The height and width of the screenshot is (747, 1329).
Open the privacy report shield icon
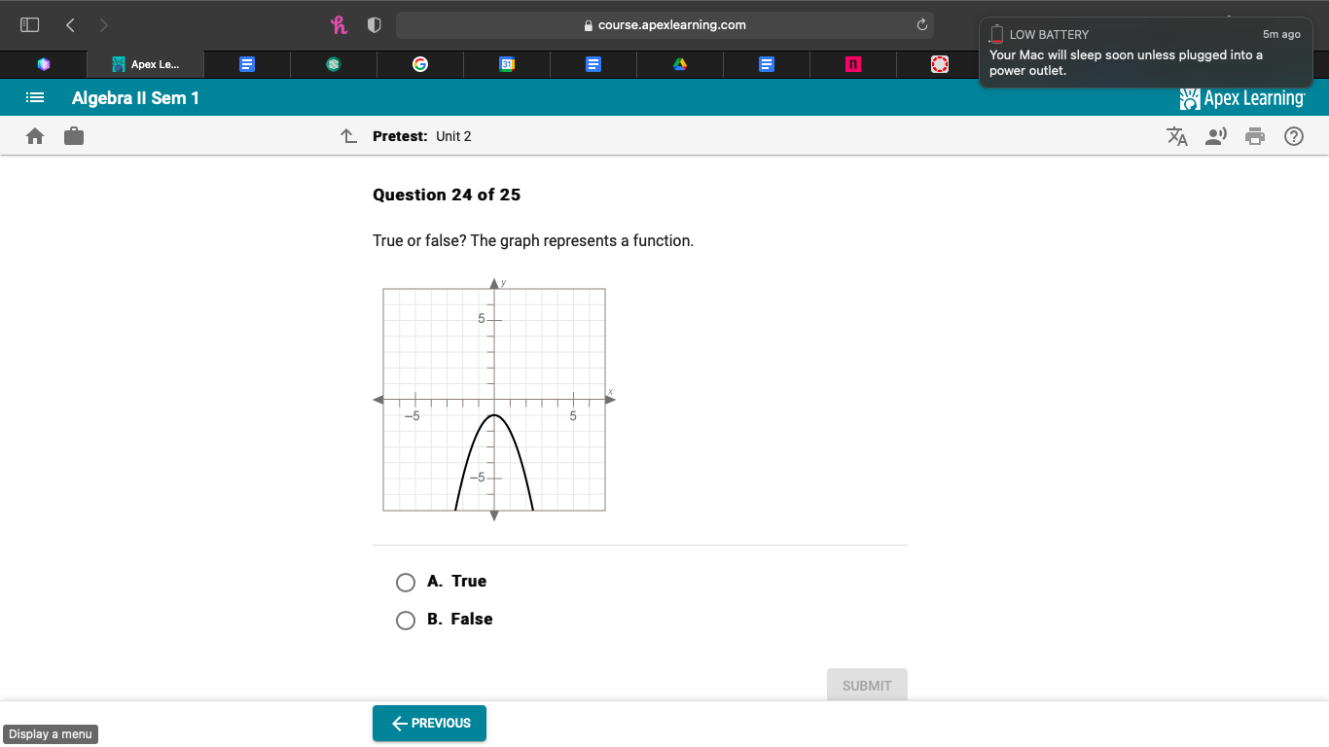(374, 25)
